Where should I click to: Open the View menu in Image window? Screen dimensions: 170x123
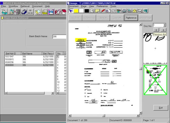coord(91,6)
